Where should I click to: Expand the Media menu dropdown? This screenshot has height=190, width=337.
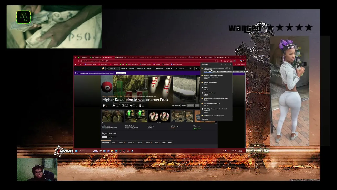pyautogui.click(x=150, y=68)
